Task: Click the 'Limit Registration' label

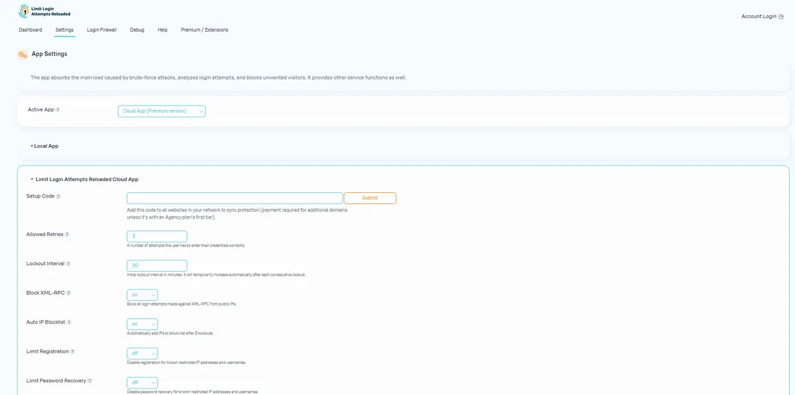Action: (48, 352)
